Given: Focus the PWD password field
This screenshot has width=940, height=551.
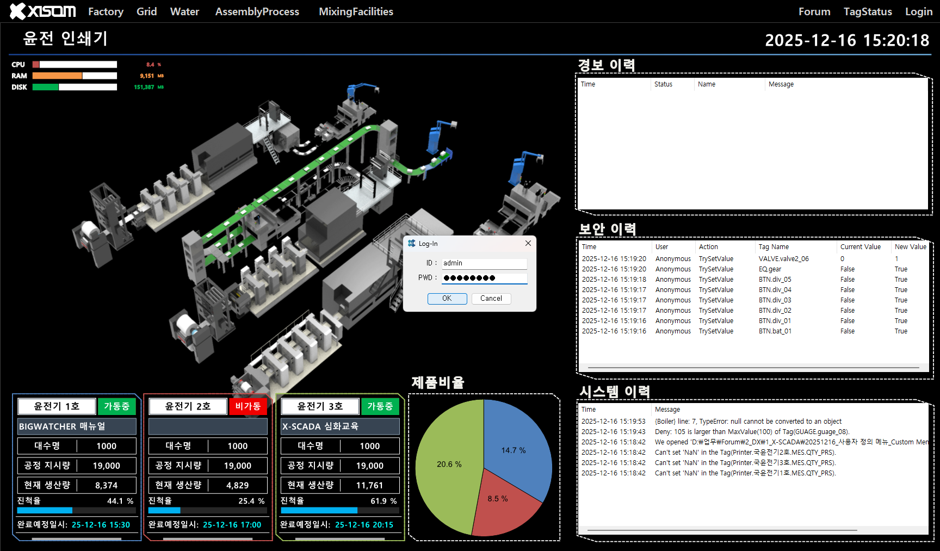Looking at the screenshot, I should [x=484, y=278].
